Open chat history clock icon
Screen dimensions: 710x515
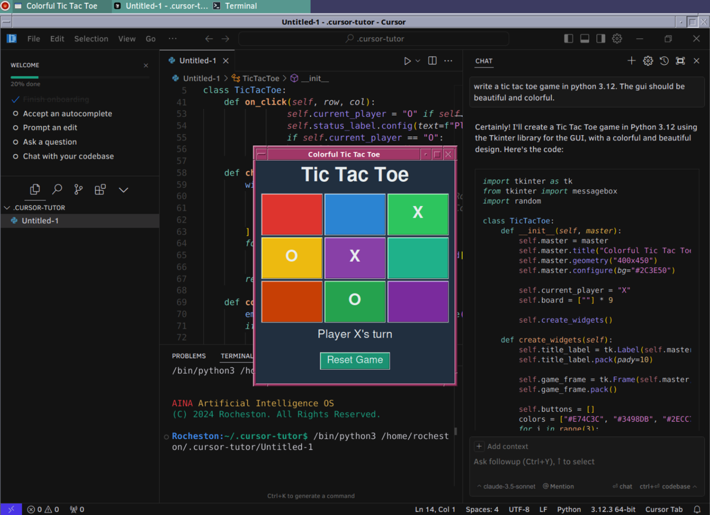point(664,61)
